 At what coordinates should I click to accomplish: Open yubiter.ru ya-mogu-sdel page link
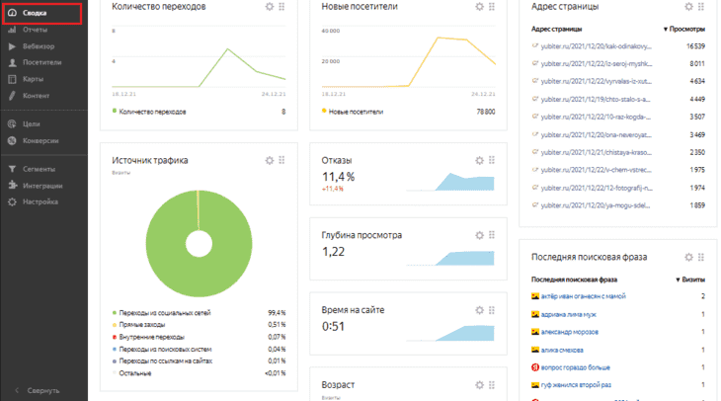tap(596, 205)
